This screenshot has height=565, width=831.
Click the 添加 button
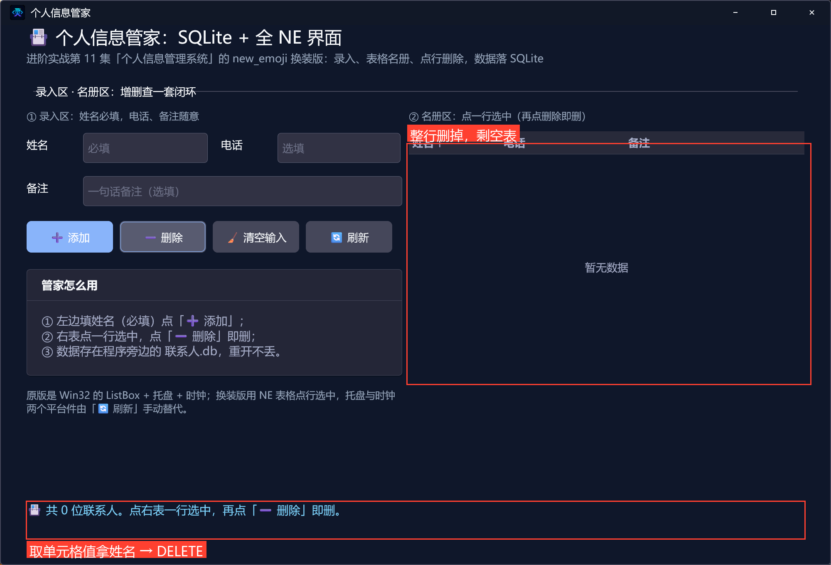pyautogui.click(x=70, y=237)
